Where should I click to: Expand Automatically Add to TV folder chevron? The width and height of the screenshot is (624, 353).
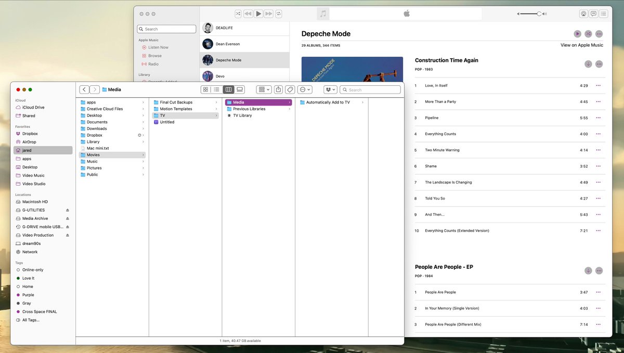click(362, 102)
